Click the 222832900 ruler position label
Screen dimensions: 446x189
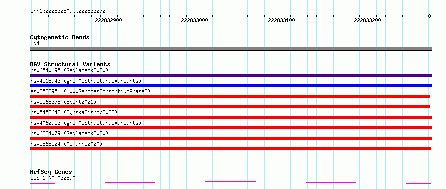tap(108, 20)
